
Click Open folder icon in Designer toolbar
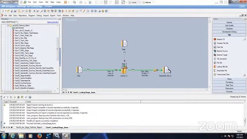8,11
